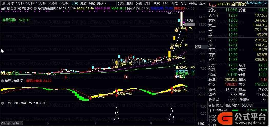The image size is (270, 127).
Task: Click the 量化评分: 60 label
Action: (185, 67)
